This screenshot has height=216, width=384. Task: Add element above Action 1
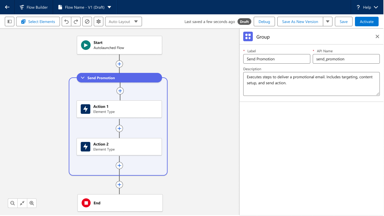click(120, 91)
